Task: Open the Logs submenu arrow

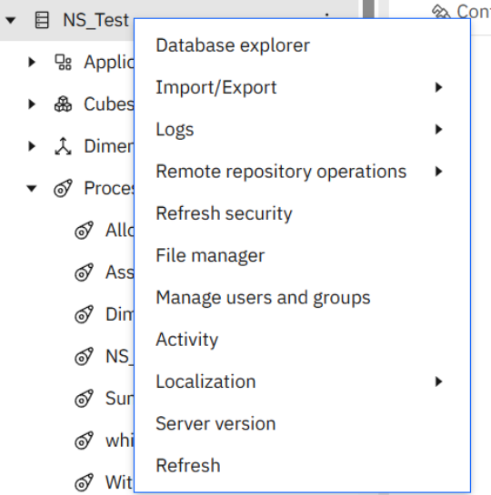Action: pos(438,129)
